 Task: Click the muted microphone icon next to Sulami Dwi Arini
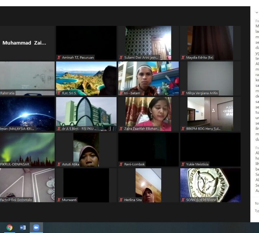pos(121,58)
